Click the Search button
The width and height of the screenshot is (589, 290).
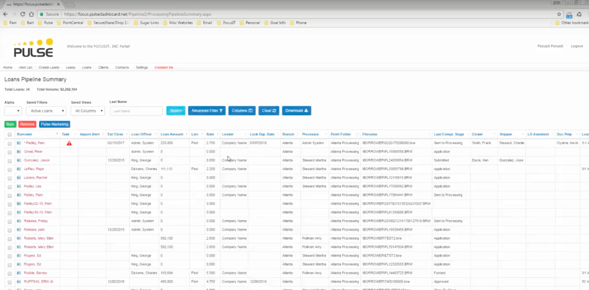[x=176, y=110]
